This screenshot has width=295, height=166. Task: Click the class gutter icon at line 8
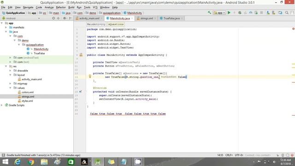point(81,55)
